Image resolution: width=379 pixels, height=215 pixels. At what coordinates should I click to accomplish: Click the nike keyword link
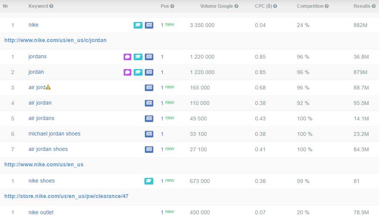click(x=34, y=25)
